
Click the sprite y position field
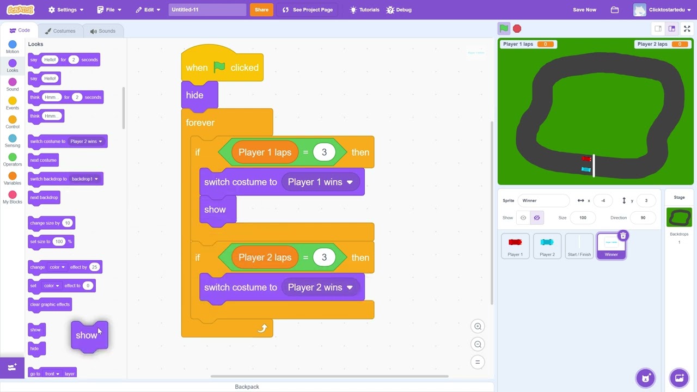pyautogui.click(x=646, y=201)
